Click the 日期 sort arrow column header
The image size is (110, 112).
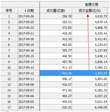click(29, 11)
